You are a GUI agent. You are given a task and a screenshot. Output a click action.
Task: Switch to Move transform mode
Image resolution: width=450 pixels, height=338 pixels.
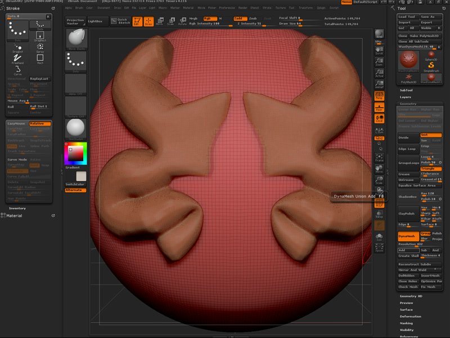point(160,21)
